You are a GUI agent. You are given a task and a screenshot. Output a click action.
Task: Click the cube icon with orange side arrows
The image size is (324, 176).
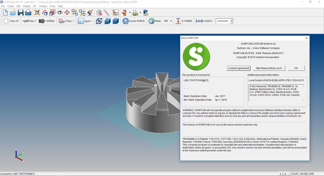click(x=60, y=12)
